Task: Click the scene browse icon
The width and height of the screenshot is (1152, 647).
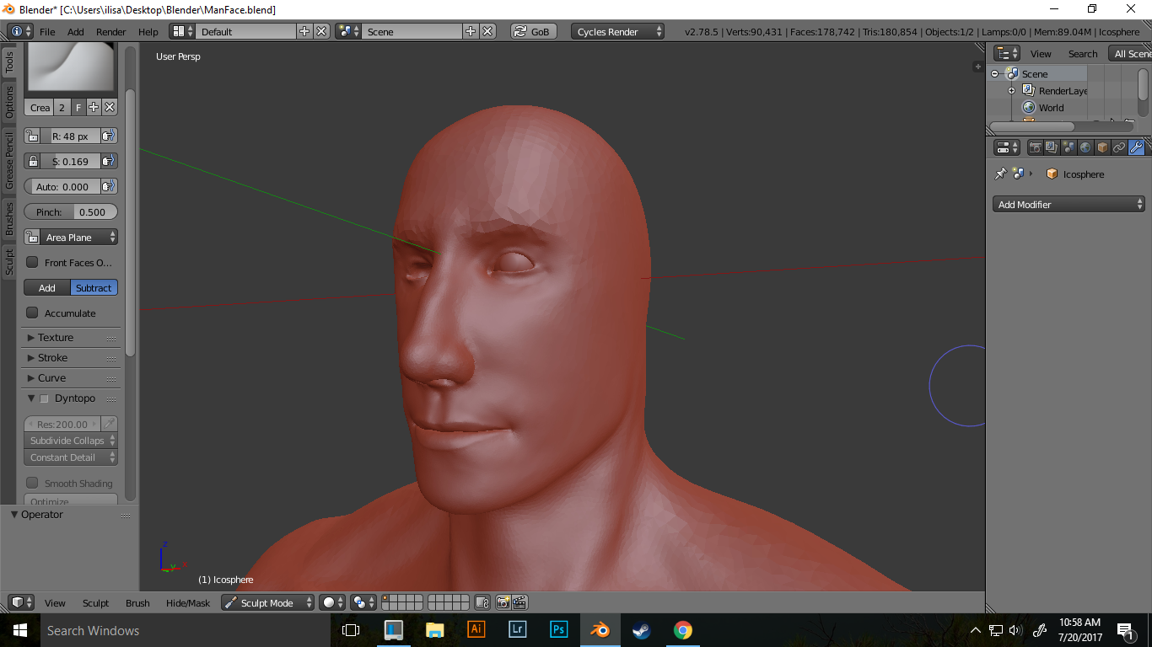Action: tap(348, 31)
